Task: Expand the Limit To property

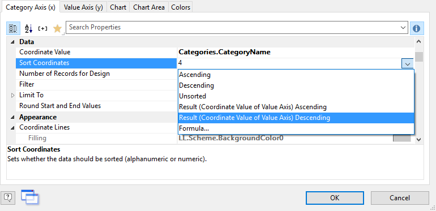Action: 12,96
